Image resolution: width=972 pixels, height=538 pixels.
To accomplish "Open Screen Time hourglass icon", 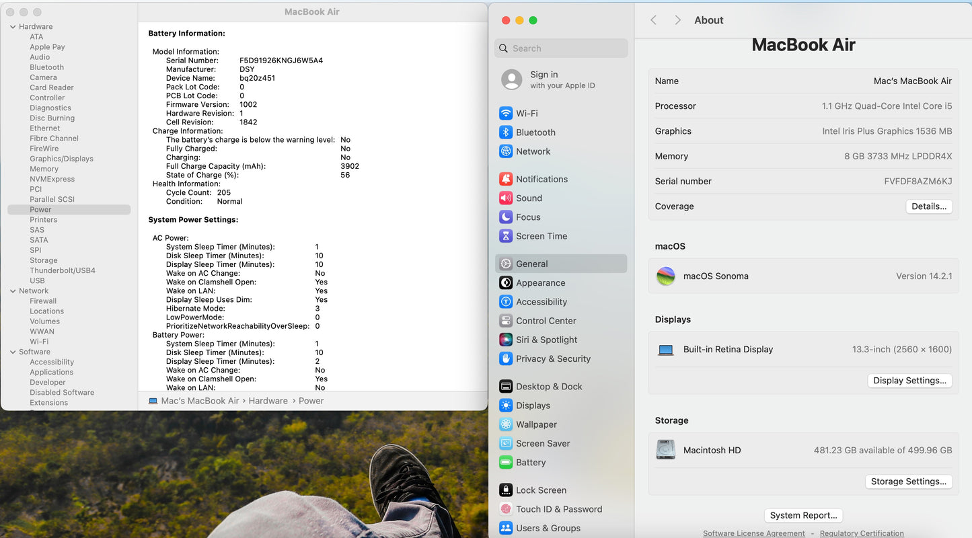I will 506,236.
